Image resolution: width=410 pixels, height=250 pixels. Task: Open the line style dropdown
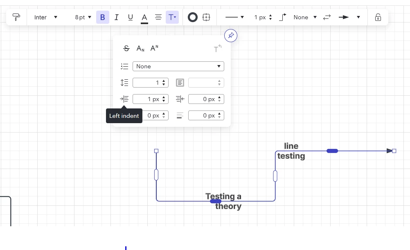coord(234,17)
